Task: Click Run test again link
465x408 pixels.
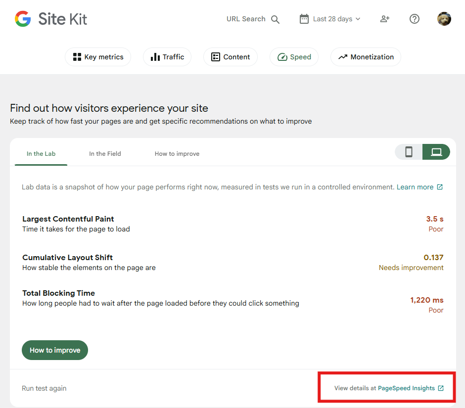Action: [44, 388]
